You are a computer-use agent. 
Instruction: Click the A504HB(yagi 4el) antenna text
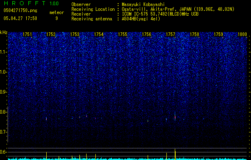click(x=141, y=19)
